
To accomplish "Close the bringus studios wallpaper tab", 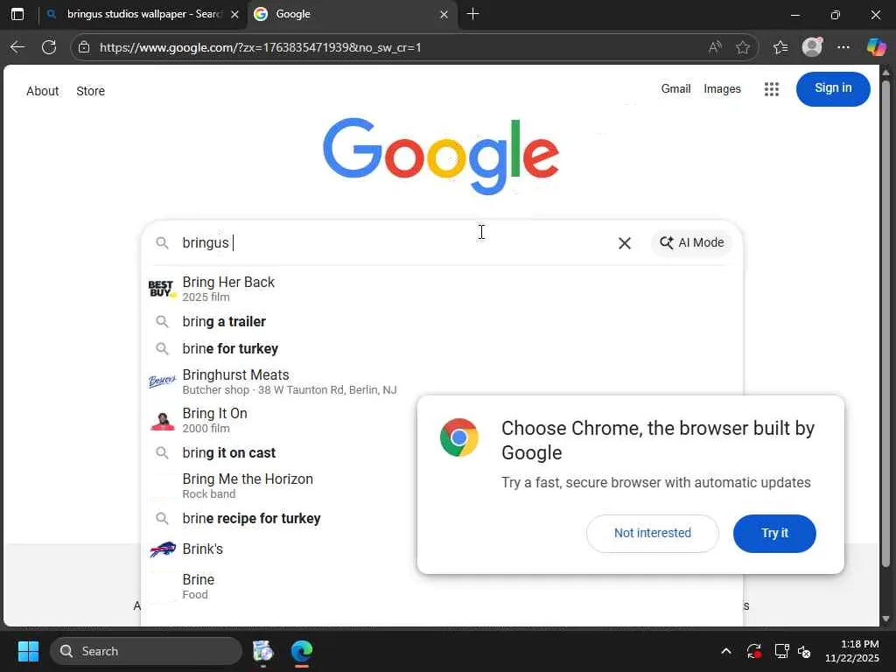I will click(234, 14).
